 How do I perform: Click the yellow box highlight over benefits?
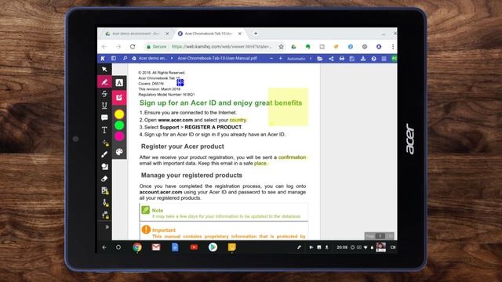[x=288, y=107]
